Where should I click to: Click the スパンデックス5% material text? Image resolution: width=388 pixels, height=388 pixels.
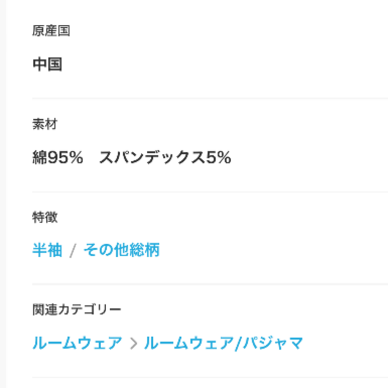pos(165,157)
